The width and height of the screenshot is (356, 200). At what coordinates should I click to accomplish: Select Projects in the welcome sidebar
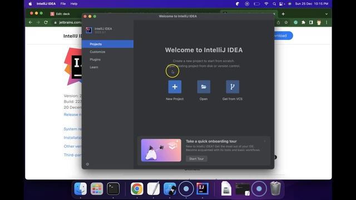(x=107, y=44)
